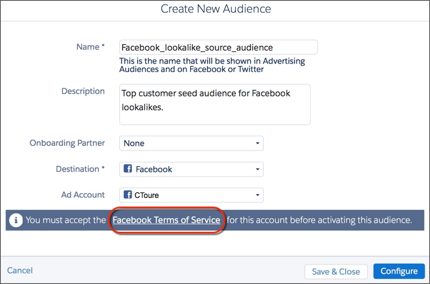Open the Facebook Terms of Service link
This screenshot has height=284, width=430.
(x=167, y=220)
